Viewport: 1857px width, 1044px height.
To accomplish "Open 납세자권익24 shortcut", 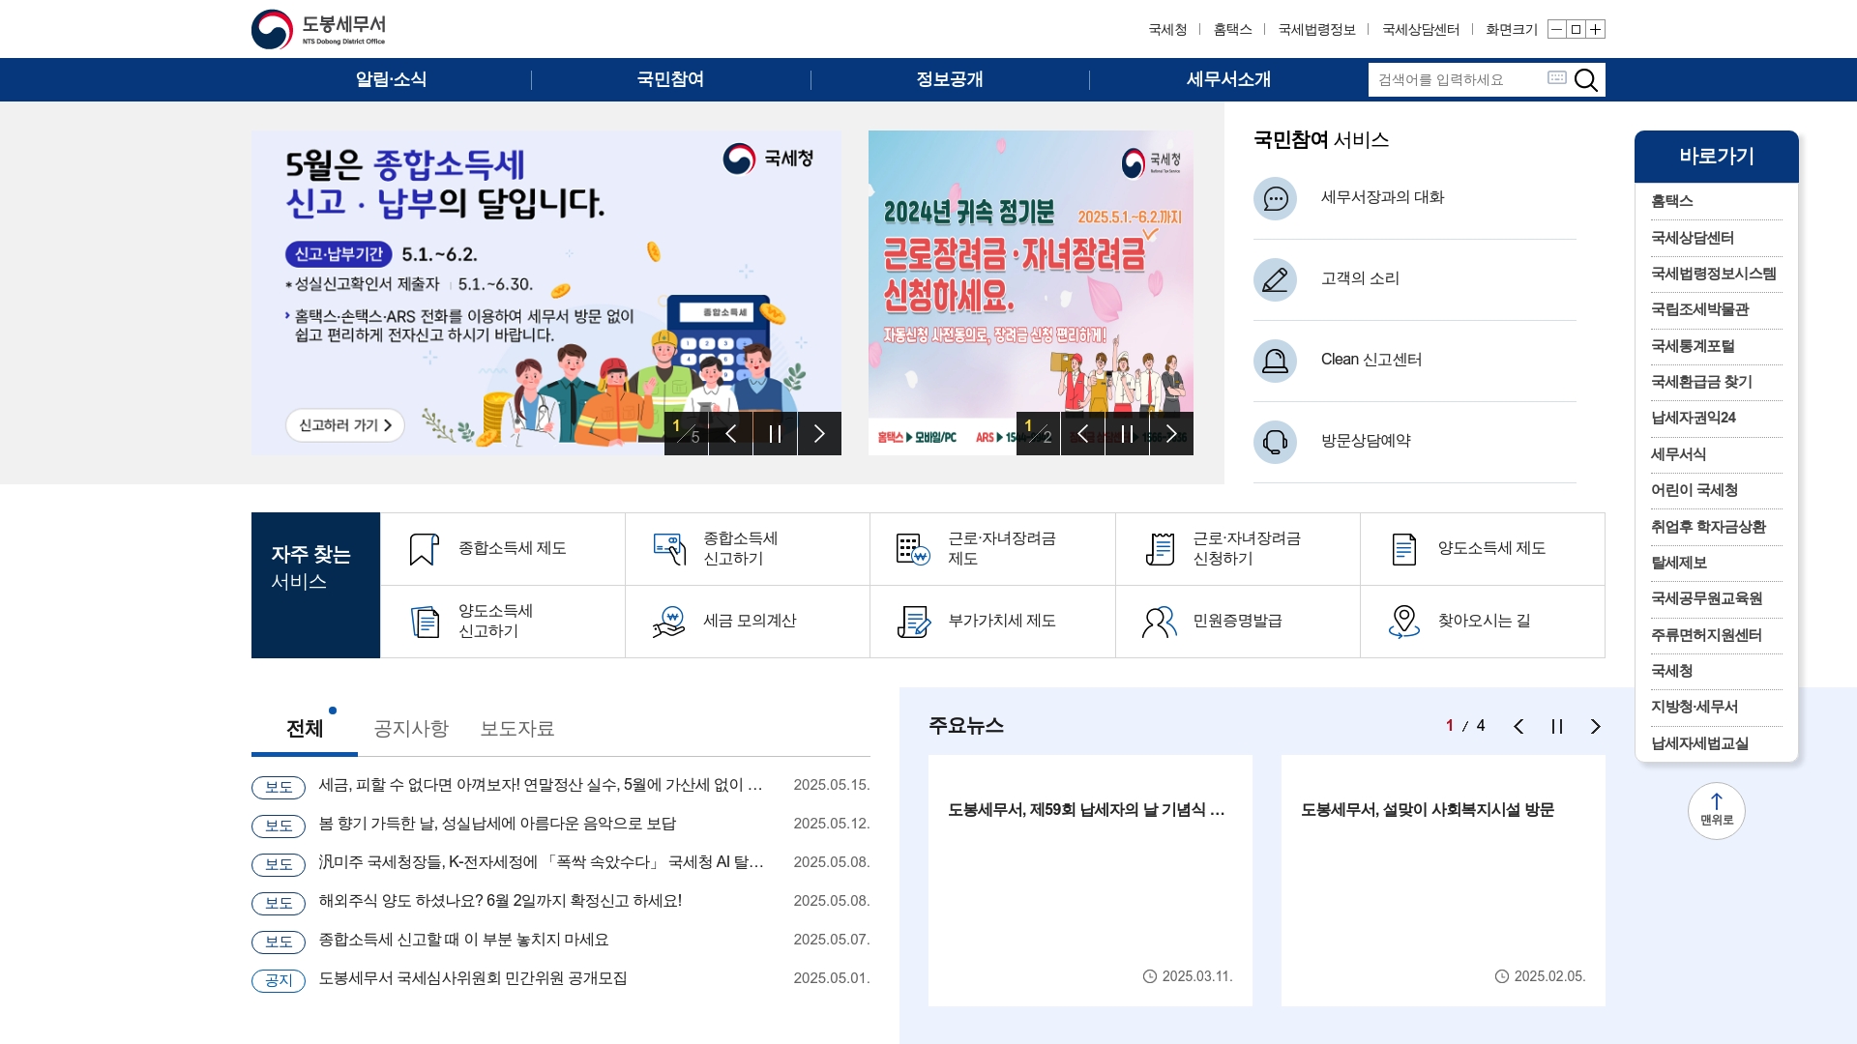I will click(x=1693, y=418).
